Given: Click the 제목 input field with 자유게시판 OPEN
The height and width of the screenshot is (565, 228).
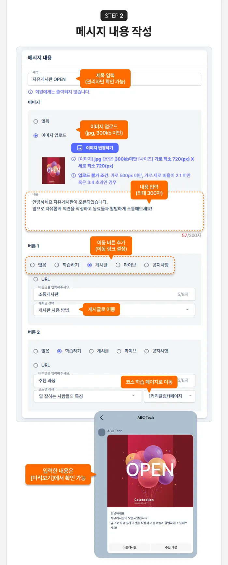Looking at the screenshot, I should (114, 79).
